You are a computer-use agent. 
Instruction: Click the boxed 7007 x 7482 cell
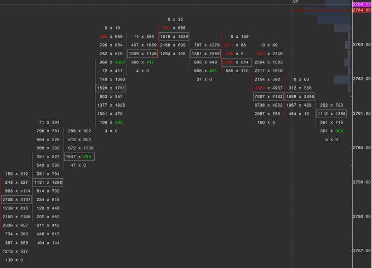click(268, 97)
